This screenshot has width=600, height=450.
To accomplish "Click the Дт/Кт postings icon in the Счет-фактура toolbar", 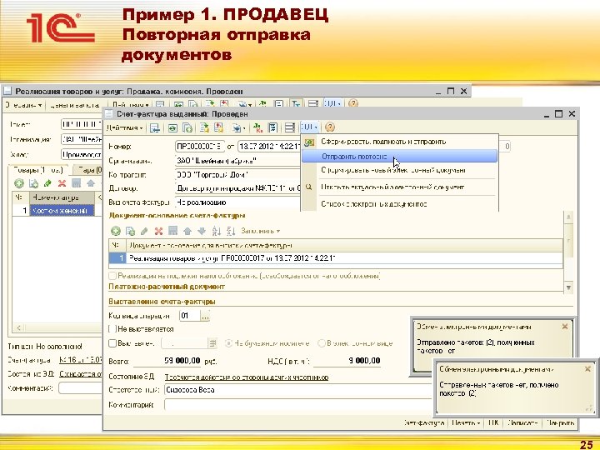I will tap(257, 127).
